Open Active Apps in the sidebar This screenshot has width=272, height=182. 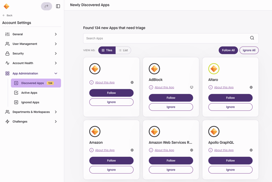point(29,93)
